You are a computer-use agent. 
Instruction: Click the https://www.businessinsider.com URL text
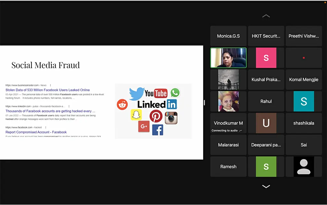22,85
